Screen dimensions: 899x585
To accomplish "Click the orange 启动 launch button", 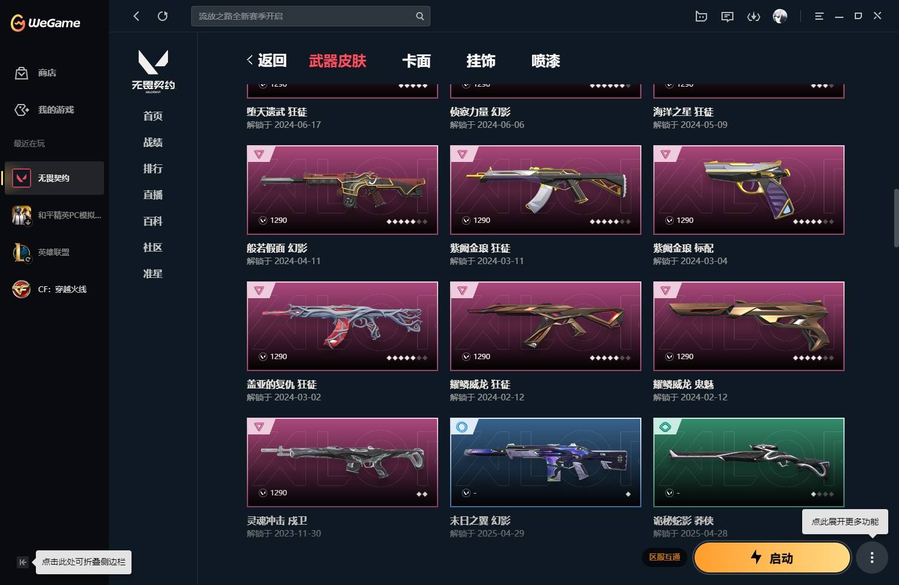I will tap(772, 558).
